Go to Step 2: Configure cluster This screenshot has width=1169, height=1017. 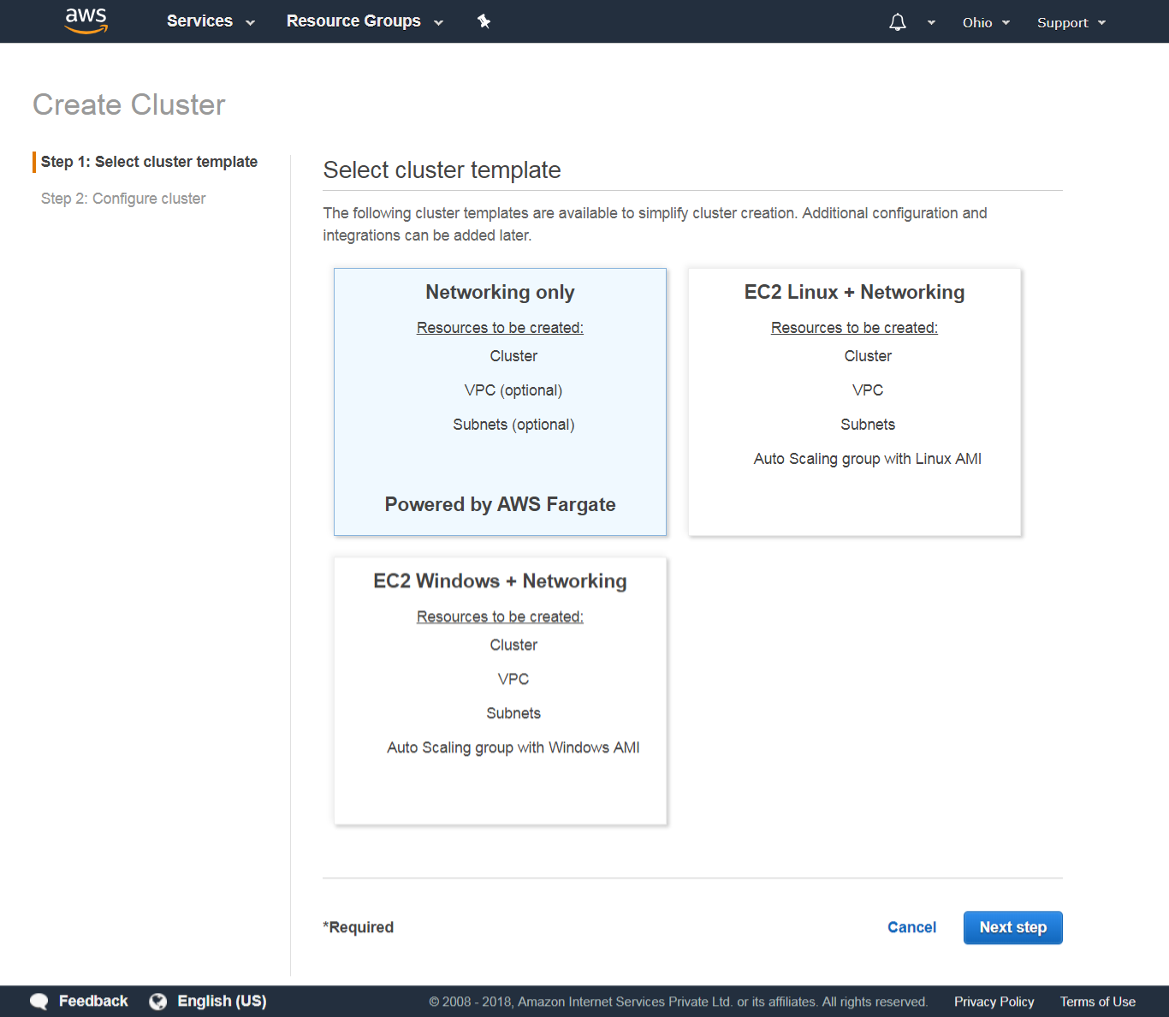pyautogui.click(x=123, y=199)
